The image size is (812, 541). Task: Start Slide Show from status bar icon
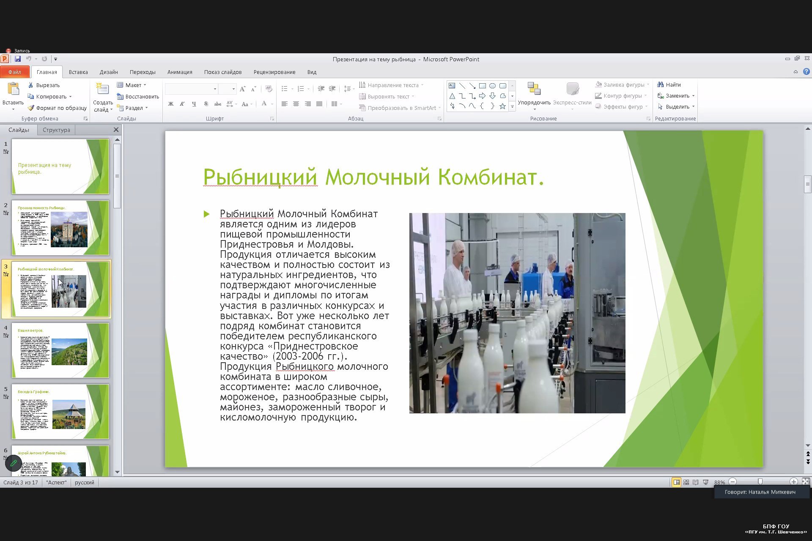[705, 482]
